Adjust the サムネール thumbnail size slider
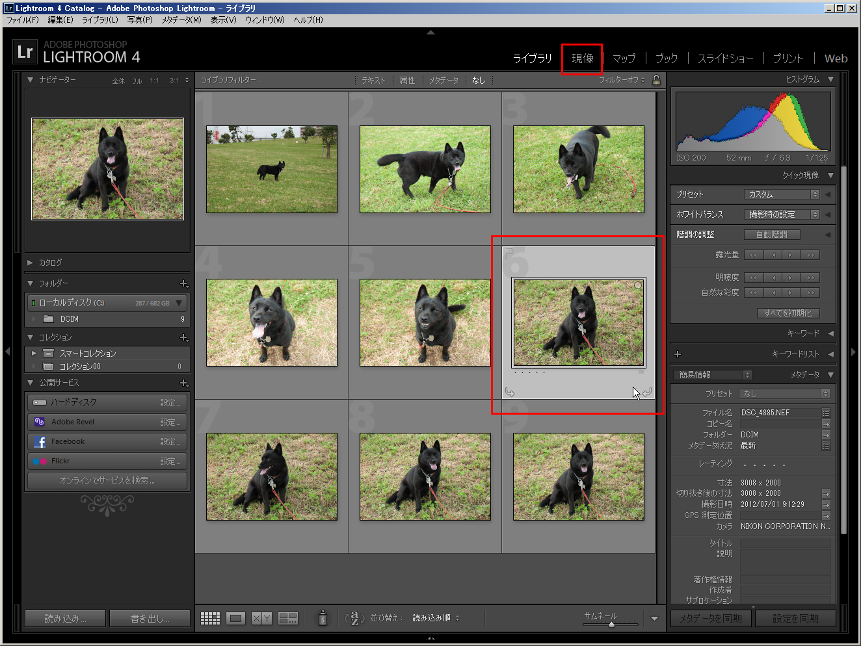The width and height of the screenshot is (861, 646). [x=611, y=625]
